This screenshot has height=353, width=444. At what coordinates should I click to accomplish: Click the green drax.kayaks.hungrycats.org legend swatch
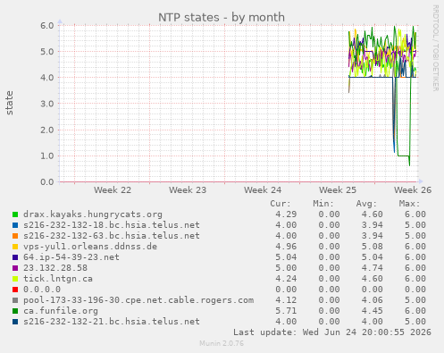click(15, 214)
